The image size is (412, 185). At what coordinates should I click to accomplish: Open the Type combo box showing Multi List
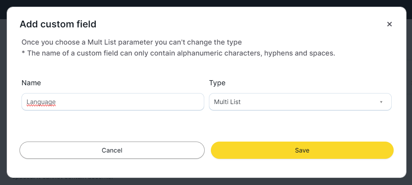point(300,102)
